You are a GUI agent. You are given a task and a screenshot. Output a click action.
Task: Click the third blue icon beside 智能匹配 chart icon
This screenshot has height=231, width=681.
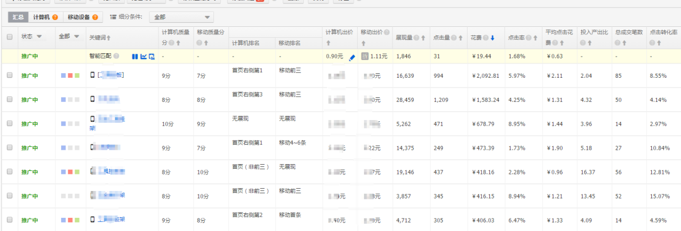coord(152,57)
